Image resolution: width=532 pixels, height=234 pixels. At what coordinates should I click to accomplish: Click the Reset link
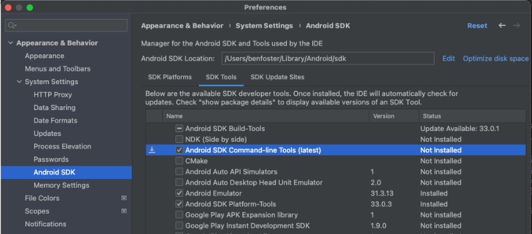[477, 26]
